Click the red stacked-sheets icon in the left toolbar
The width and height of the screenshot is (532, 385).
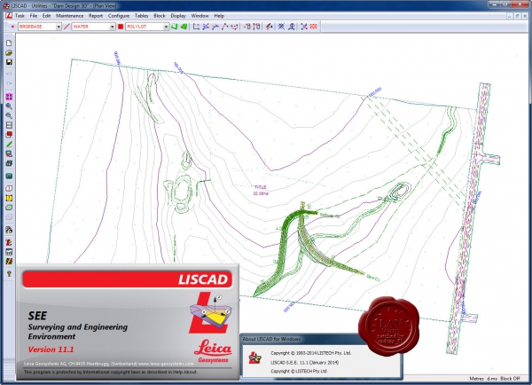tap(9, 135)
